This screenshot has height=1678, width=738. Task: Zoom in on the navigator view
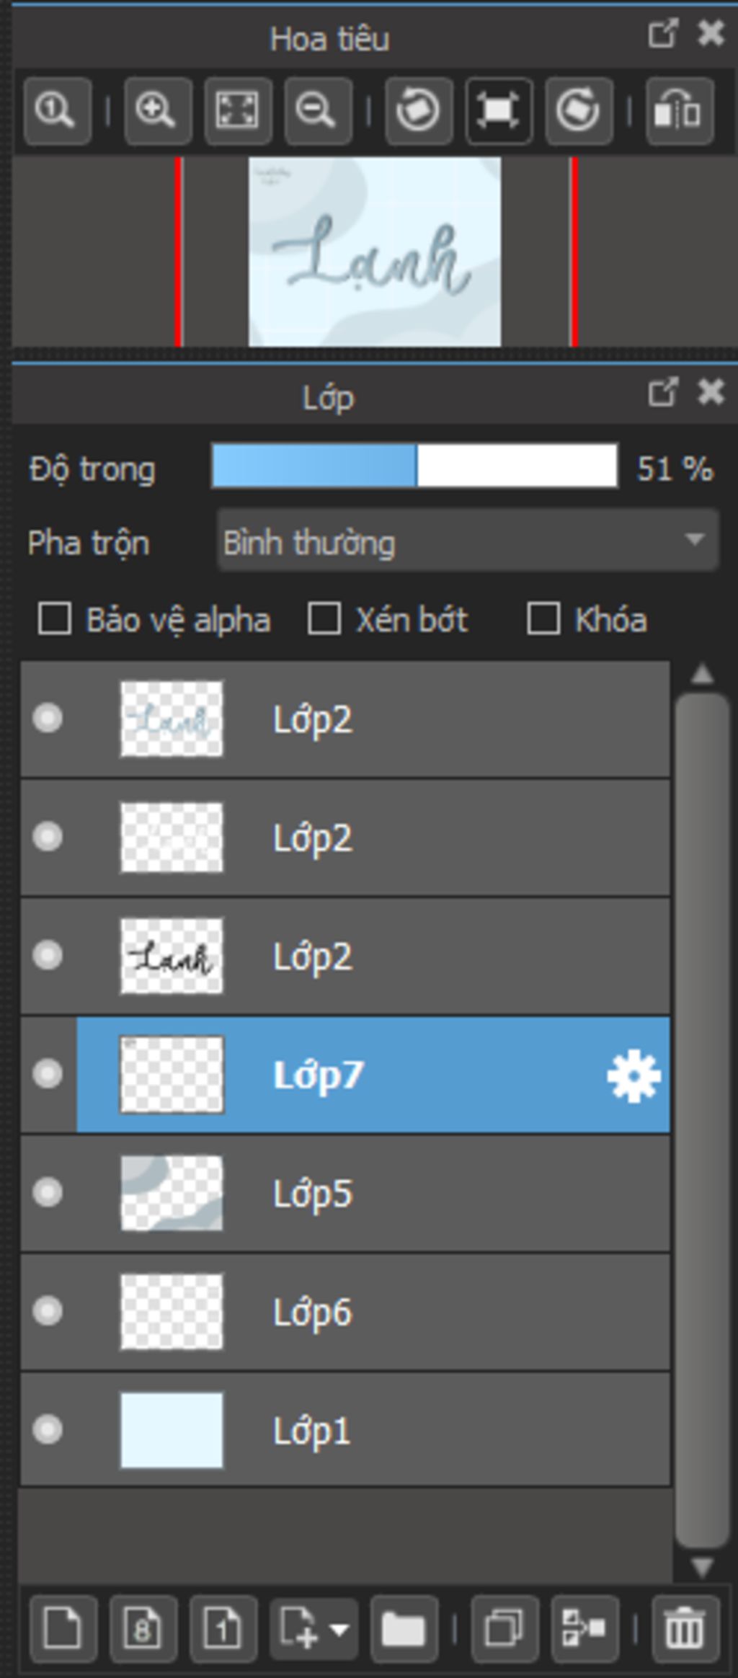(x=158, y=112)
